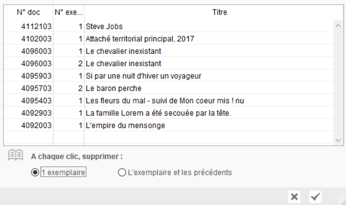
Task: Click the 'N° exe...' column header
Action: pyautogui.click(x=69, y=12)
